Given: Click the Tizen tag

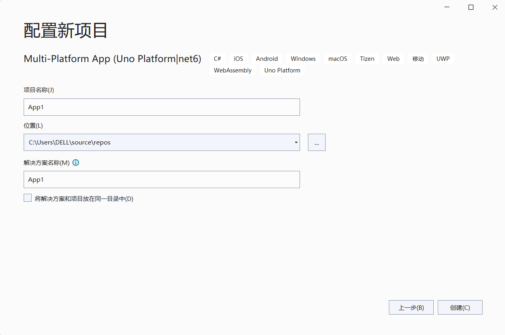Looking at the screenshot, I should click(367, 58).
